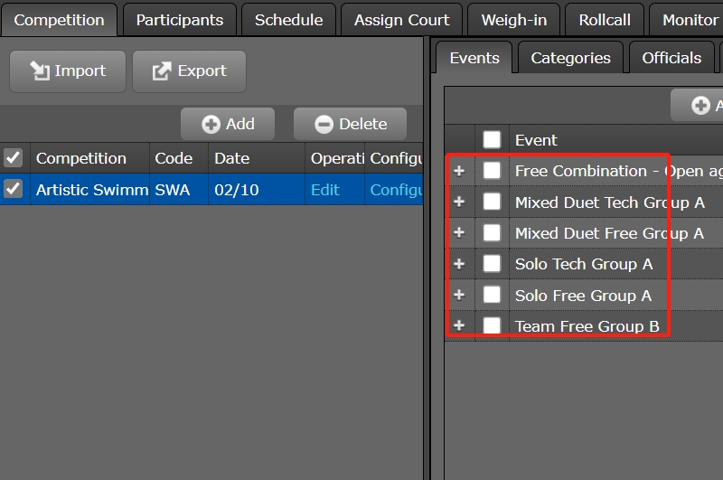The width and height of the screenshot is (723, 480).
Task: Check the Solo Tech Group A checkbox
Action: click(x=492, y=264)
